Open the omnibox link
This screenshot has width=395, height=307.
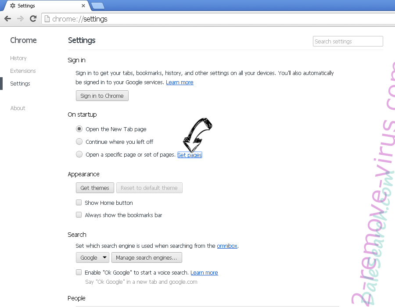coord(227,246)
